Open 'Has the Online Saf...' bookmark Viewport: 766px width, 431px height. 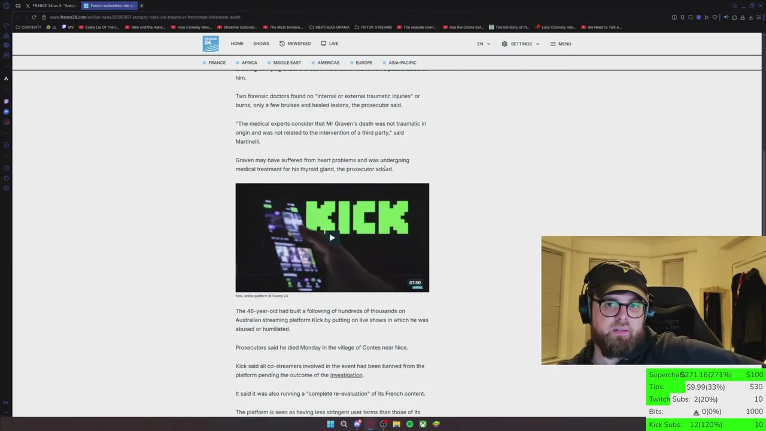tap(463, 27)
